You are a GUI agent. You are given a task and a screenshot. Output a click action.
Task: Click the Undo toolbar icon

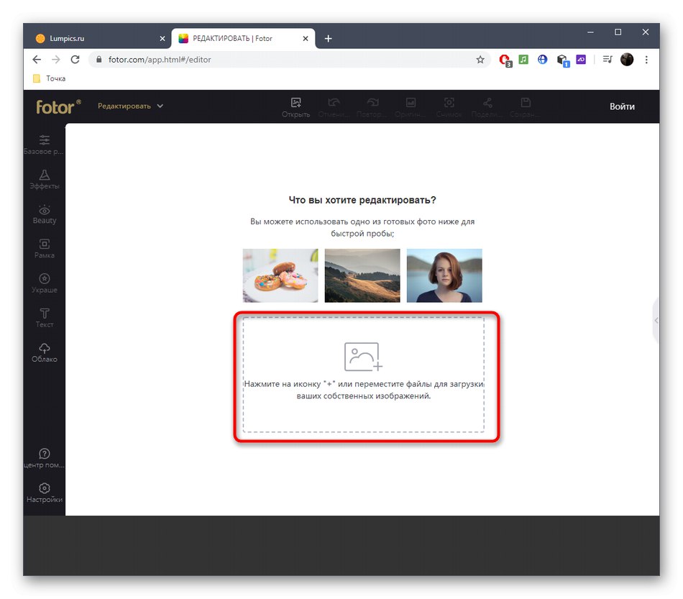pos(334,107)
